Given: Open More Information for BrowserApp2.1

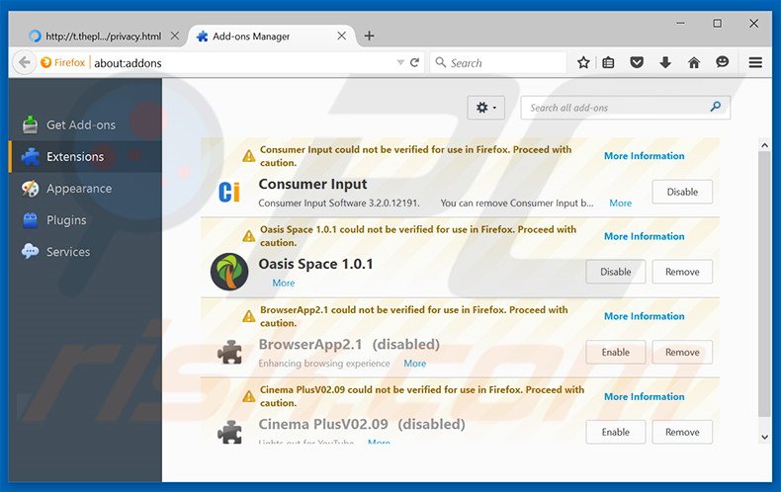Looking at the screenshot, I should [x=644, y=316].
